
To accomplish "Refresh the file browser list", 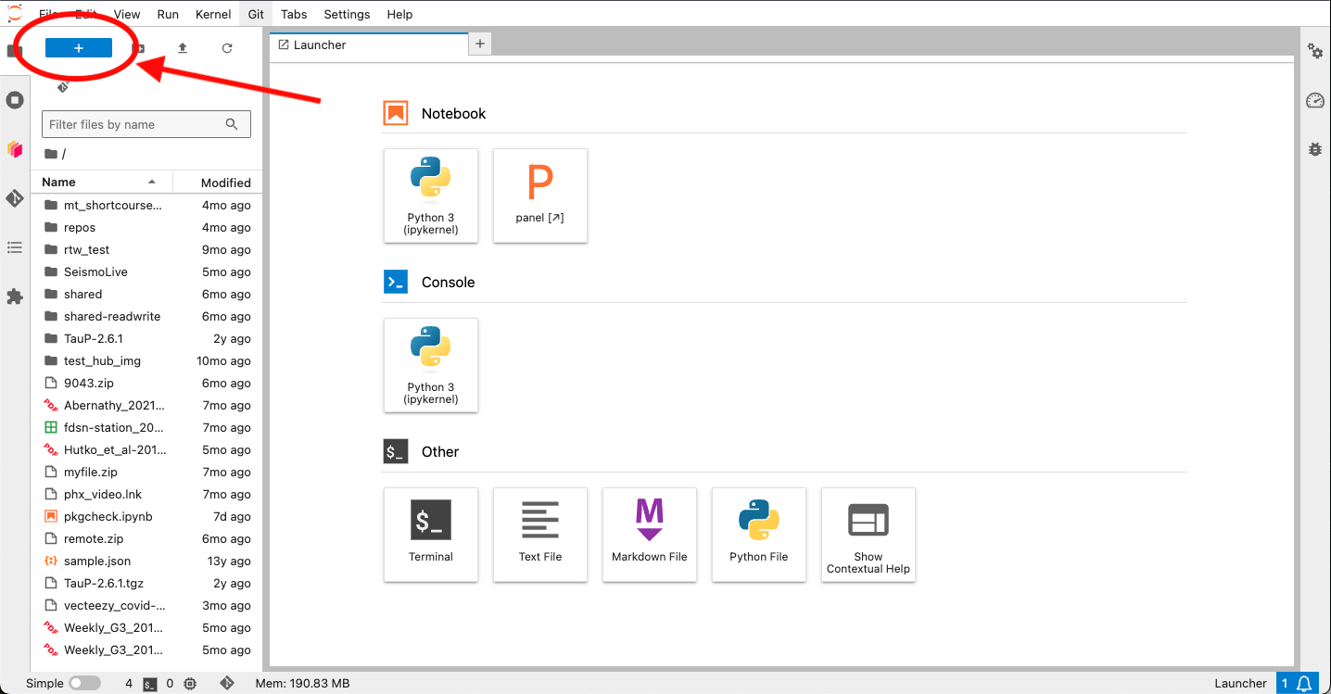I will tap(227, 48).
